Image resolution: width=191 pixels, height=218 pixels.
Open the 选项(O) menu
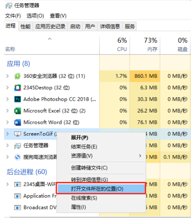point(35,16)
